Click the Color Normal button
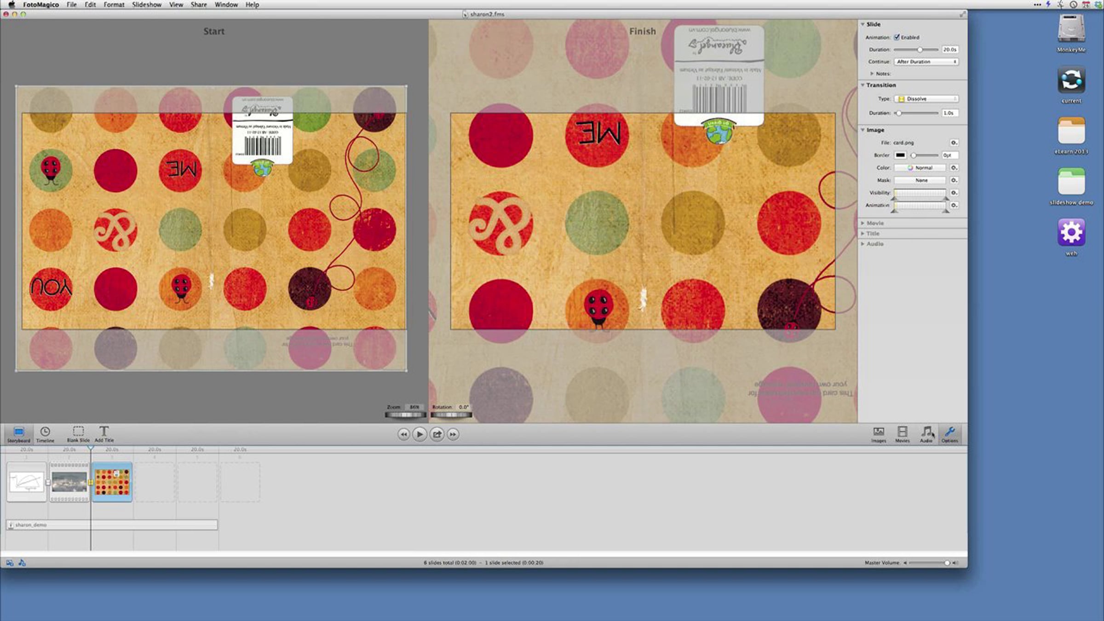 tap(920, 168)
